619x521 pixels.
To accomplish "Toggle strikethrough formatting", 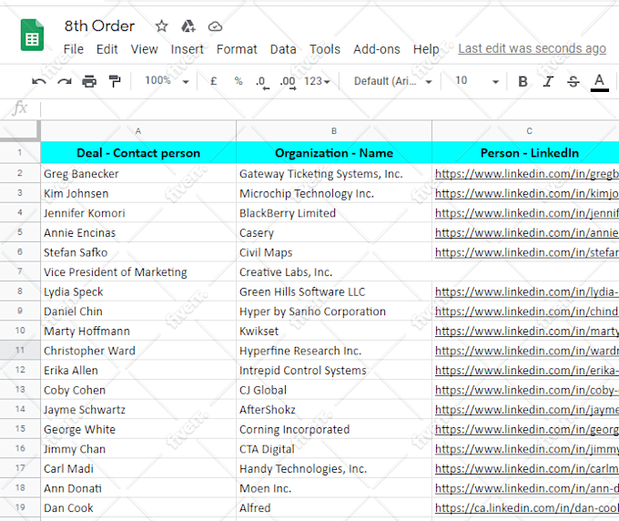I will (x=573, y=81).
